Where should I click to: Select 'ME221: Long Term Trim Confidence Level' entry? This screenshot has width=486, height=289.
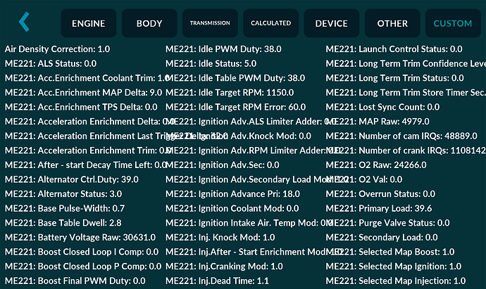tap(406, 63)
